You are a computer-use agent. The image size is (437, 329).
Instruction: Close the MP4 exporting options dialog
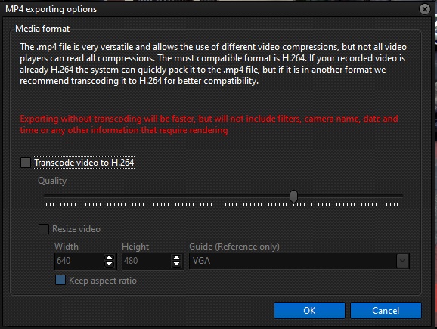pos(424,9)
